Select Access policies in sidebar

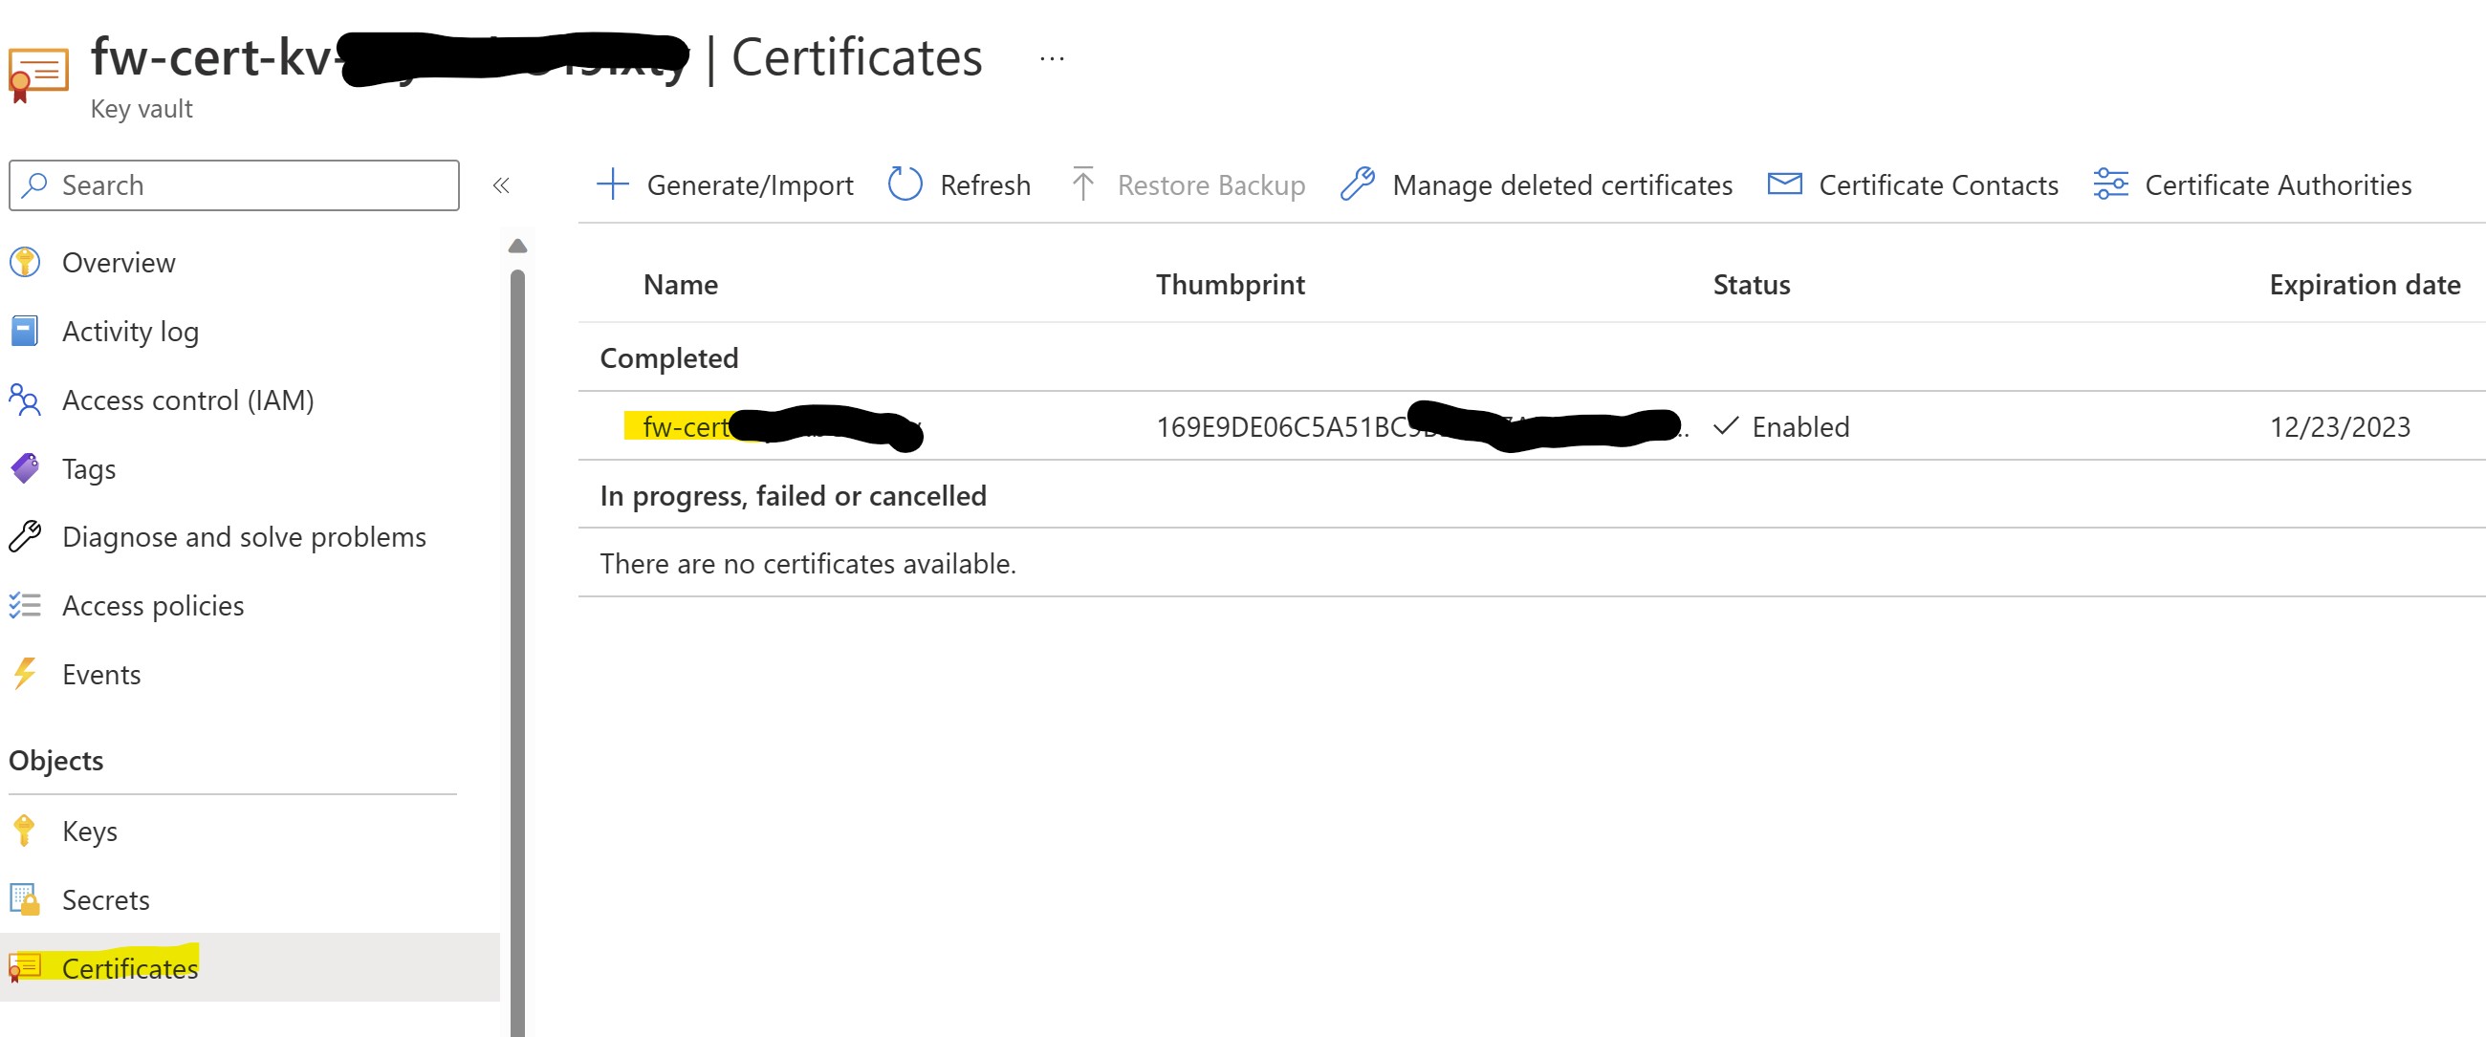152,606
